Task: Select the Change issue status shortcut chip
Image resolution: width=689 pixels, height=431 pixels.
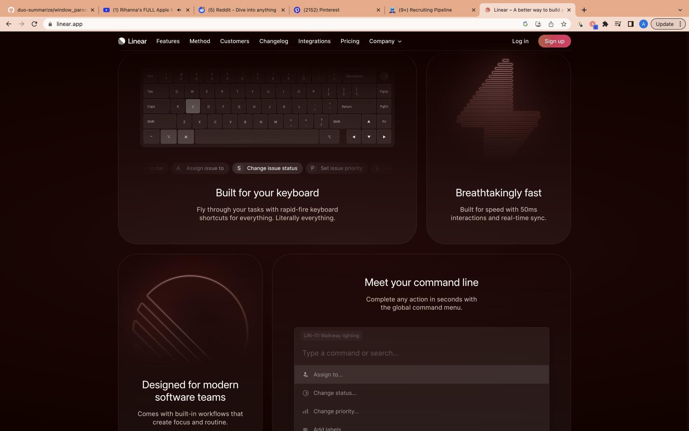Action: point(267,168)
